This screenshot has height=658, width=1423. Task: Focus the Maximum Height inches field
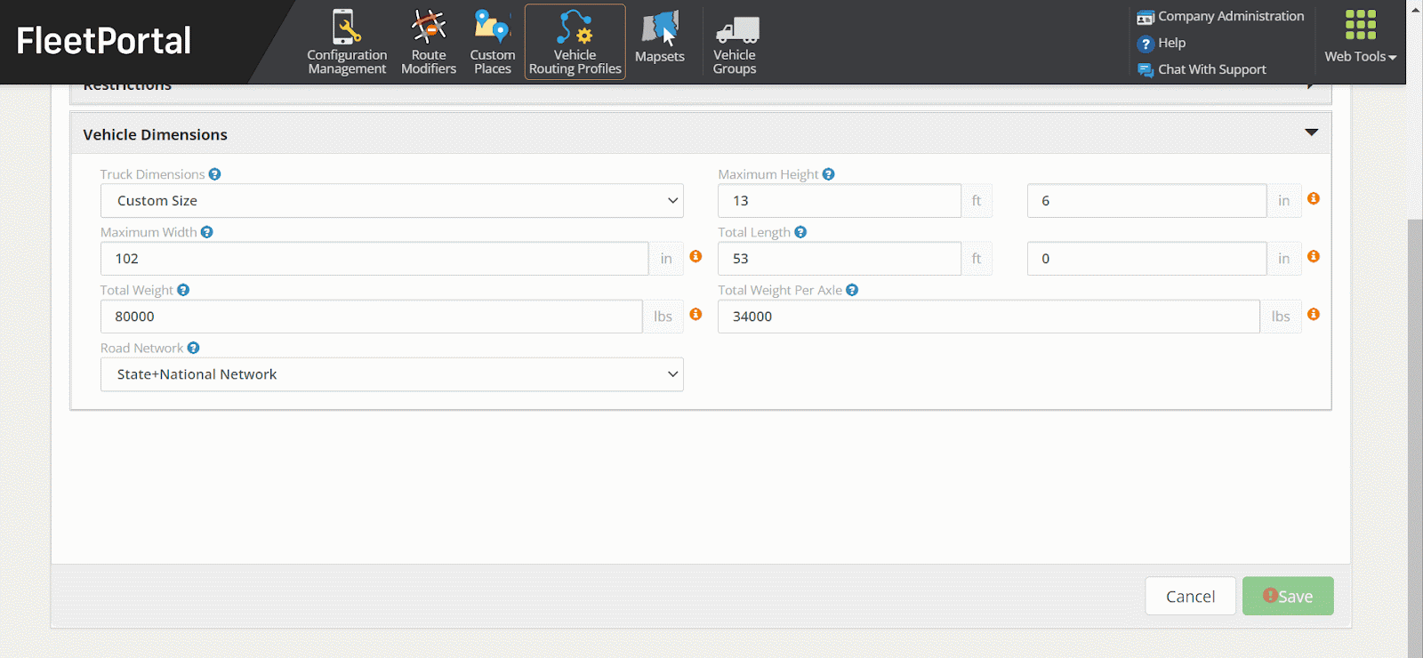point(1147,201)
